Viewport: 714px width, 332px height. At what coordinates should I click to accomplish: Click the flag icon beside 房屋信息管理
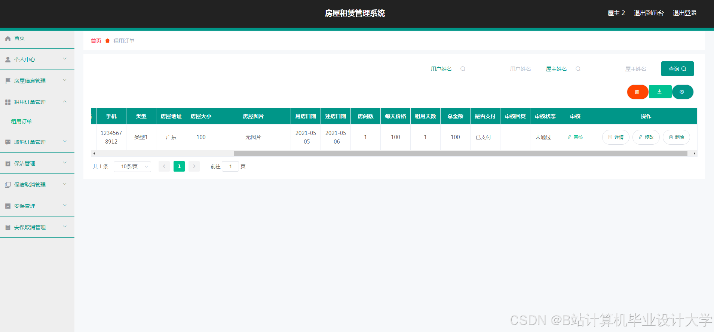coord(8,81)
